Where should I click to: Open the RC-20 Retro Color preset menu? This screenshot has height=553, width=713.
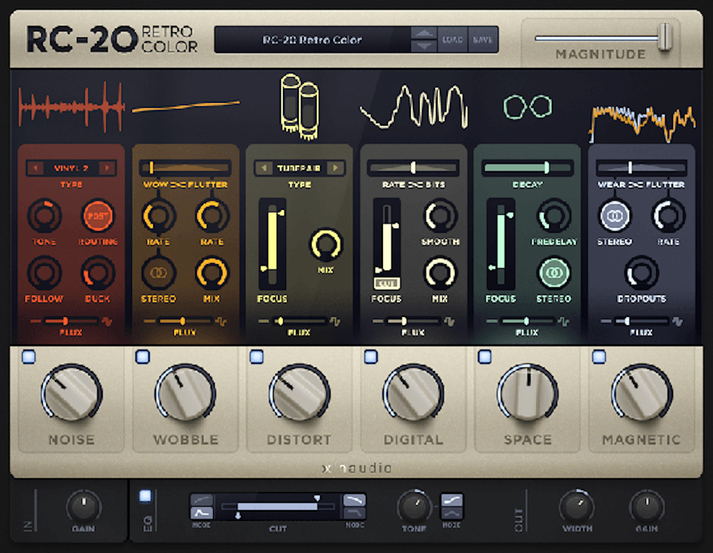[312, 40]
